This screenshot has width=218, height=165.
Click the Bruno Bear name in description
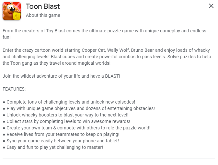tap(143, 50)
